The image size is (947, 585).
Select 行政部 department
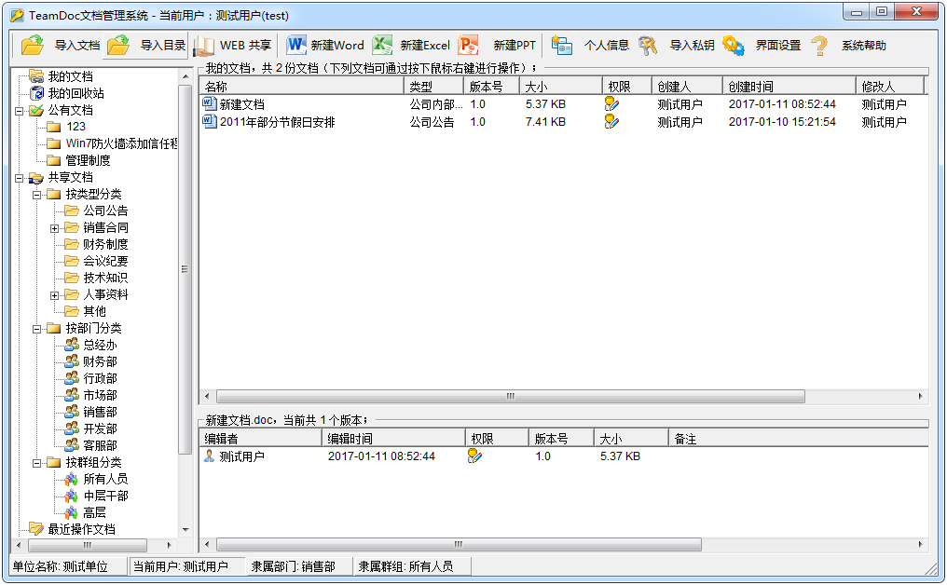(x=101, y=378)
